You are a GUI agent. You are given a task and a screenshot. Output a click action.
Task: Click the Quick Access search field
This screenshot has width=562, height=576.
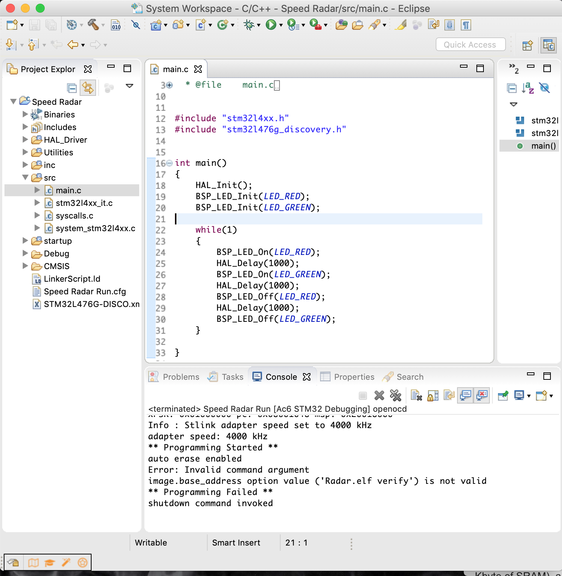pos(470,45)
